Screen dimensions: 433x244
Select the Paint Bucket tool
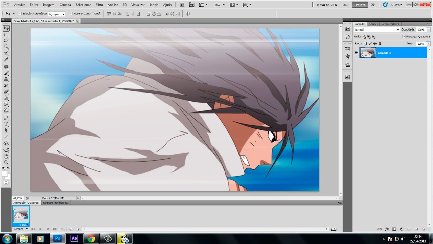coord(6,98)
